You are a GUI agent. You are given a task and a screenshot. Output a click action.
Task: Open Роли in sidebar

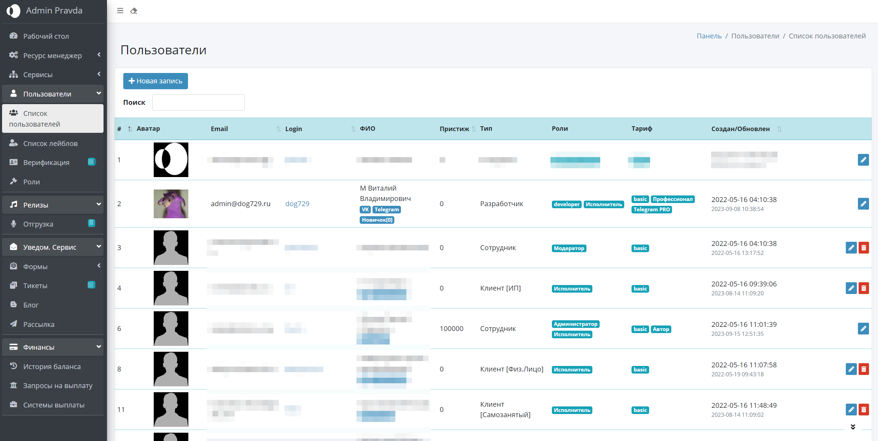[53, 182]
